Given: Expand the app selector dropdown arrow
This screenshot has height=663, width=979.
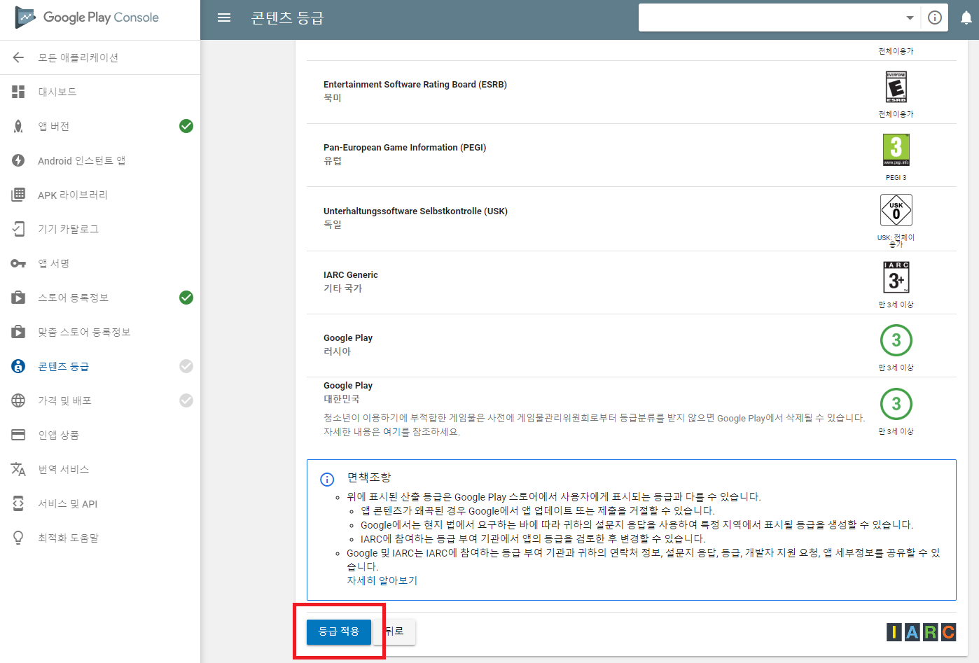Looking at the screenshot, I should coord(910,18).
